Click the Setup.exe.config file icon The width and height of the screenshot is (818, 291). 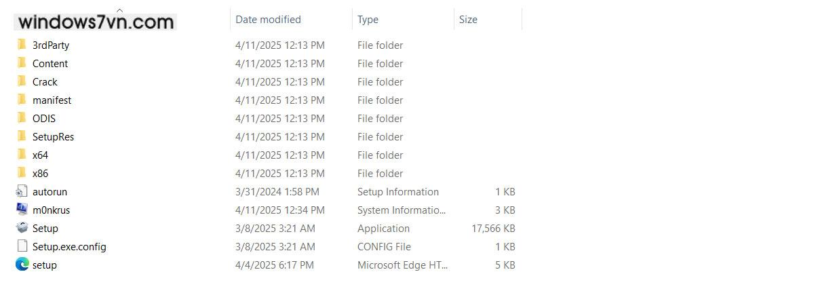[x=22, y=246]
